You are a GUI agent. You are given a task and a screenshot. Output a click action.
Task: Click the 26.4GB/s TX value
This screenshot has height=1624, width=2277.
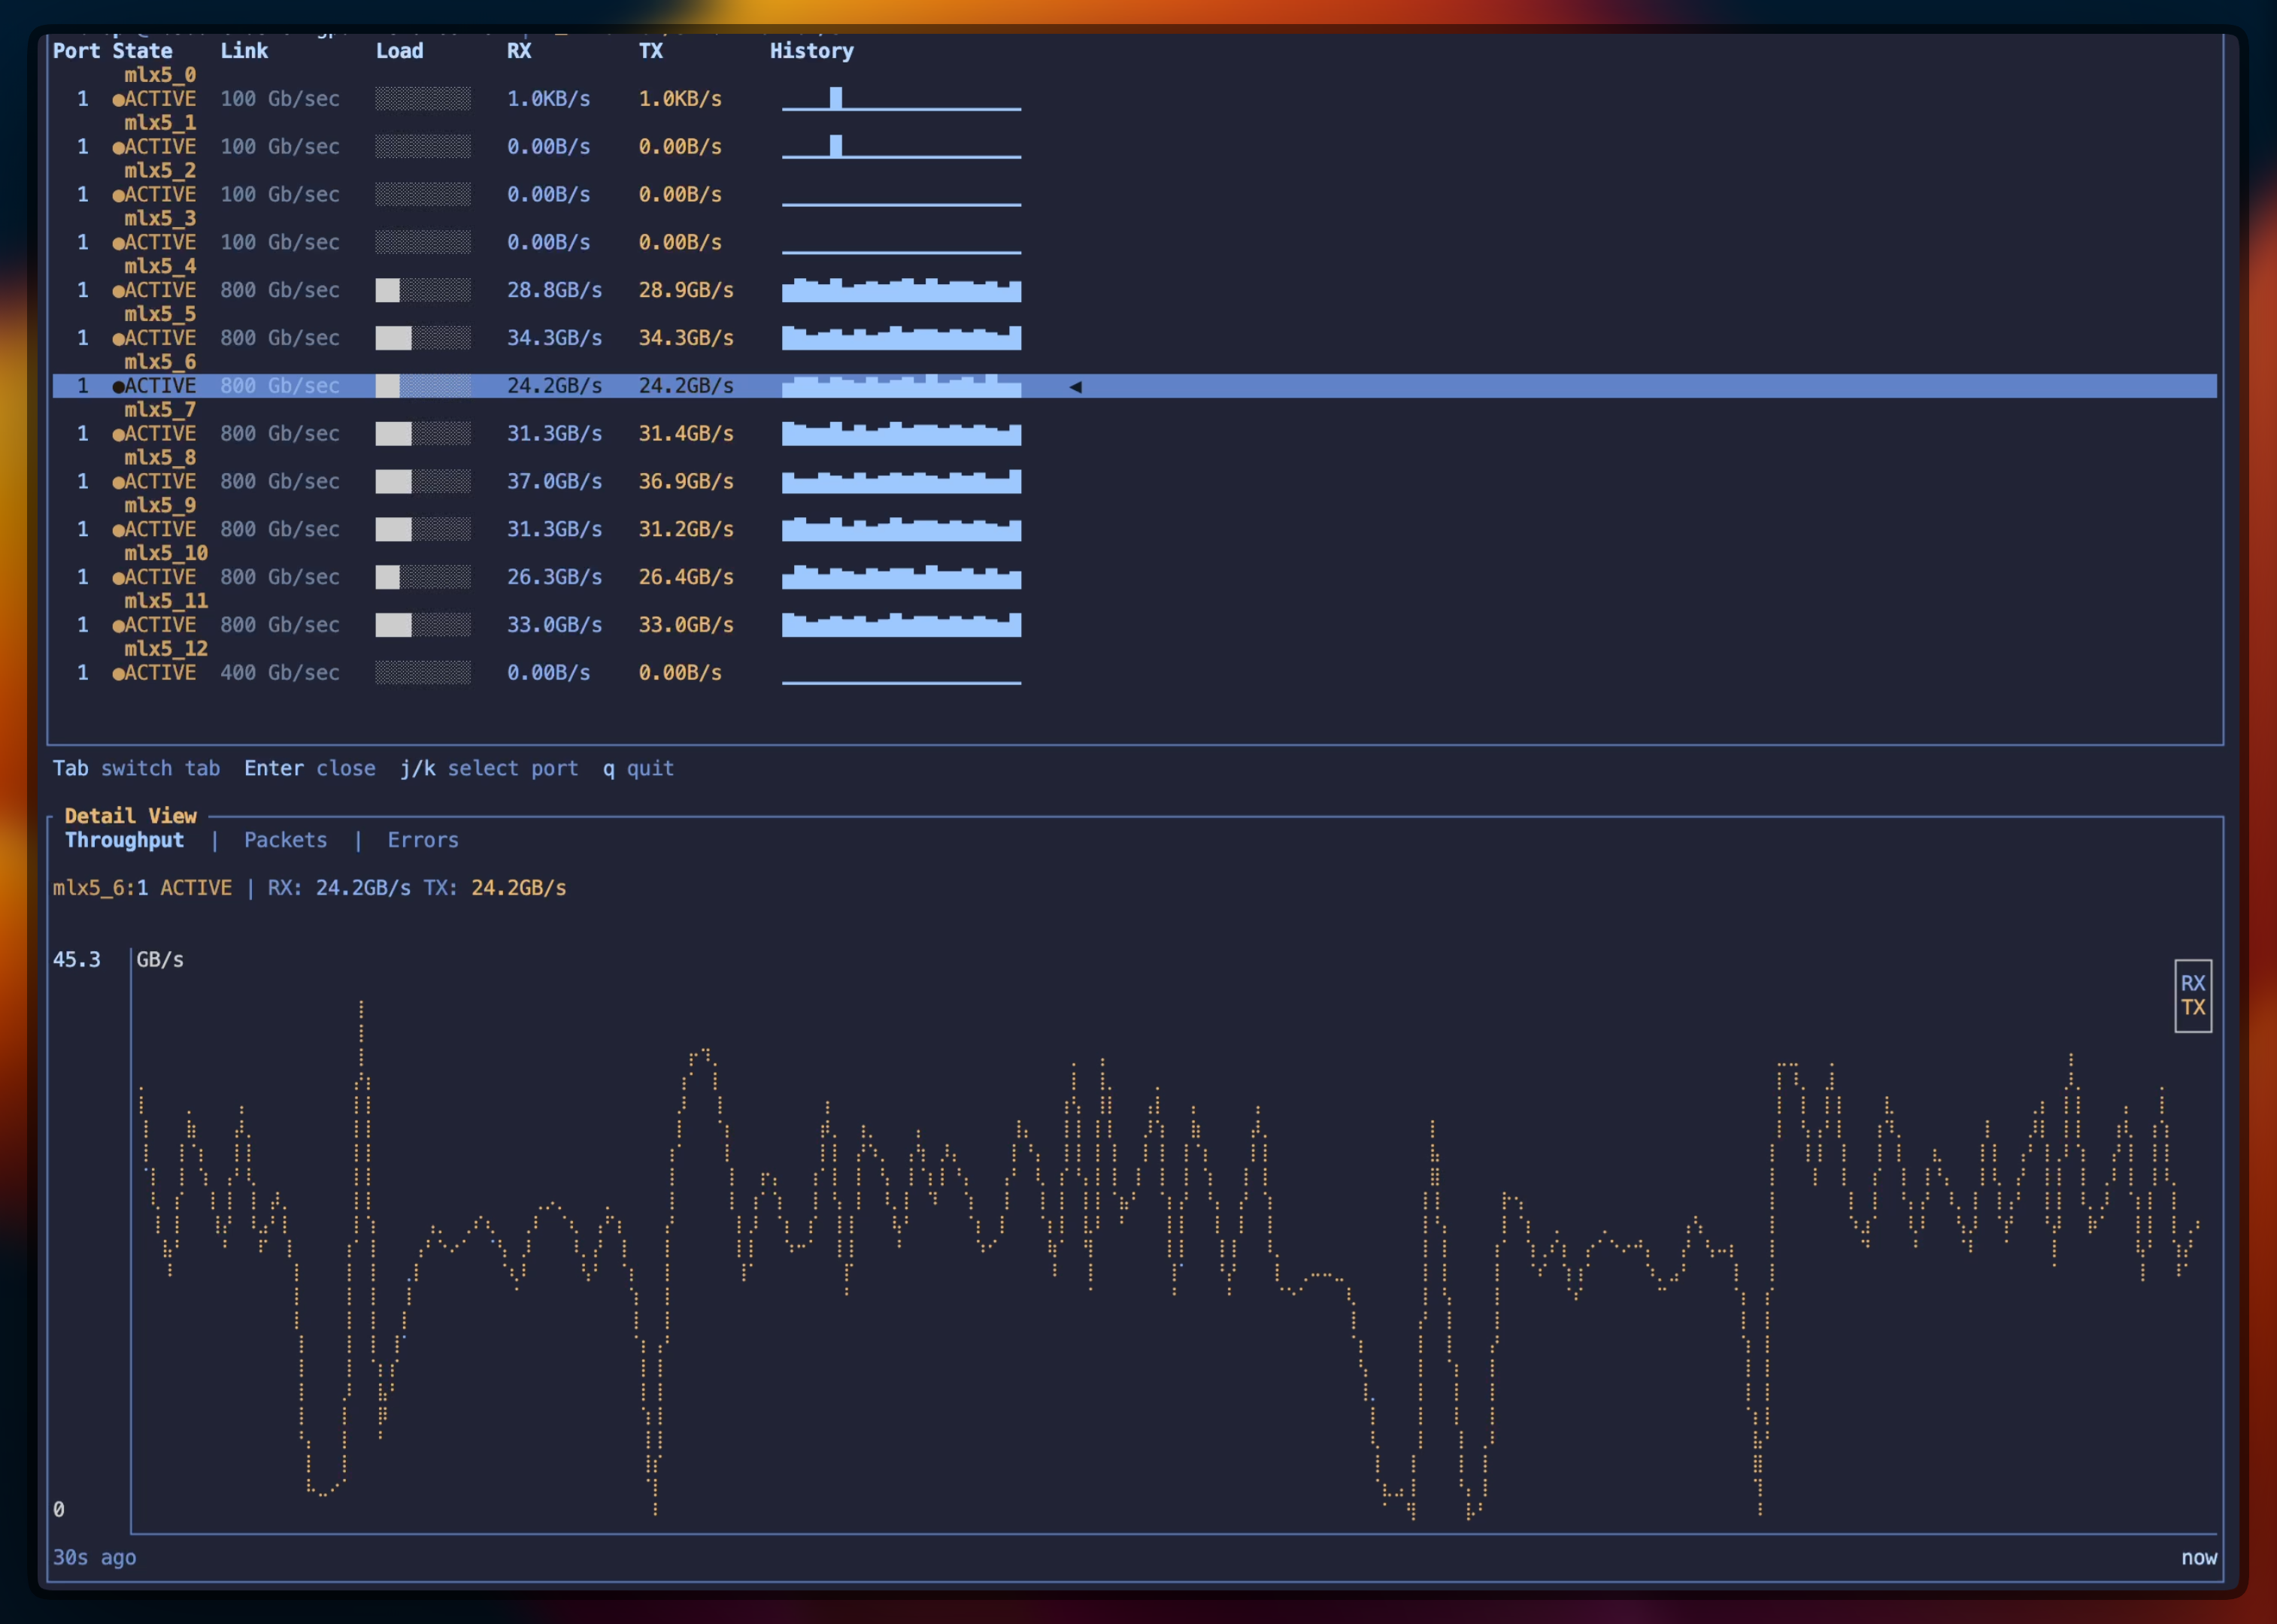coord(686,577)
